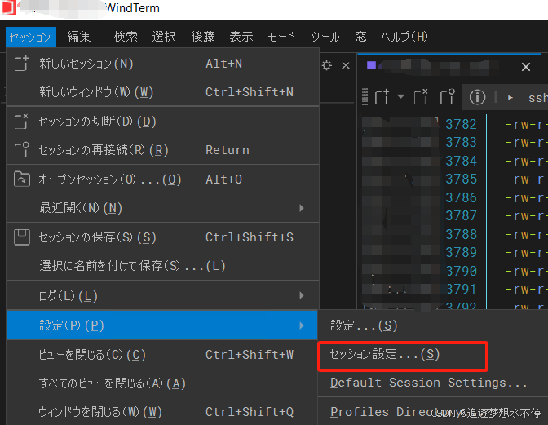The height and width of the screenshot is (425, 548).
Task: Open the ヘルプ(H) menu
Action: tap(404, 37)
